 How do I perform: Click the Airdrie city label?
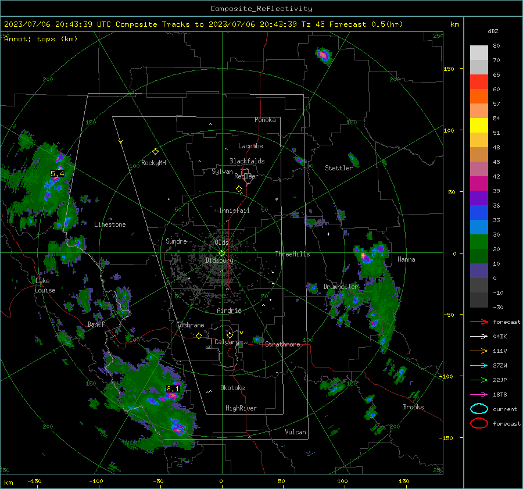pos(229,310)
